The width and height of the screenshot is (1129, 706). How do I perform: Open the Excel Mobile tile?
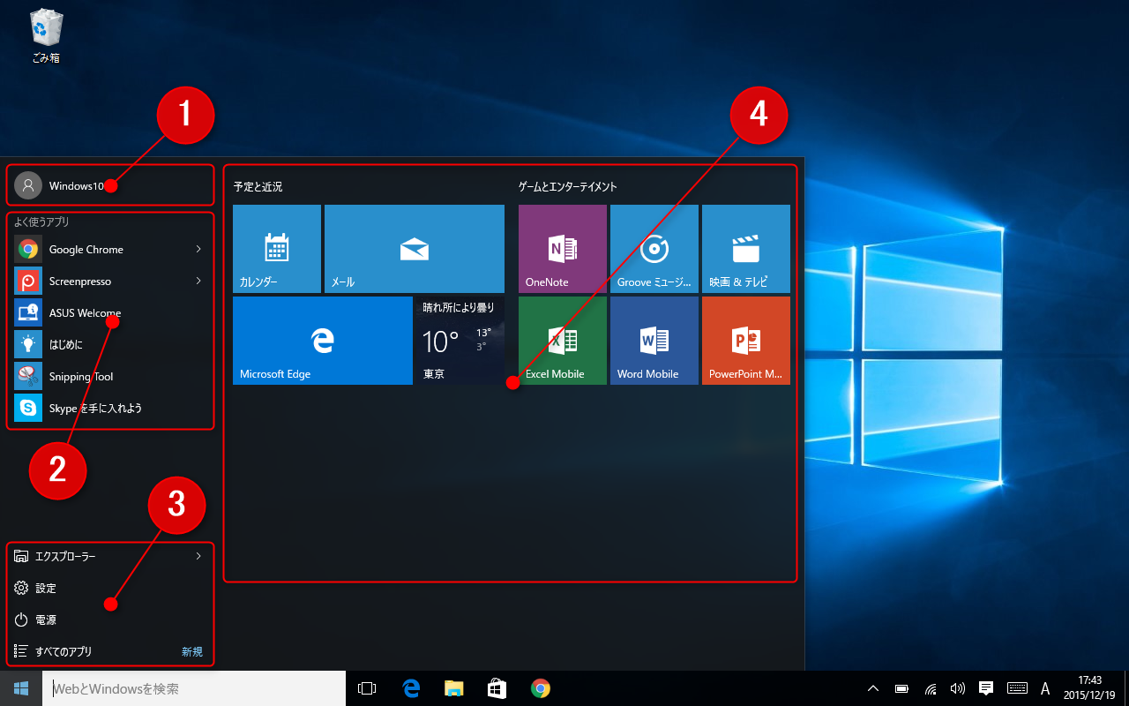pyautogui.click(x=563, y=341)
